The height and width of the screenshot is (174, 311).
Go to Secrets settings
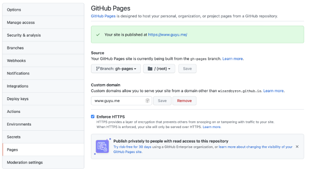(x=43, y=137)
